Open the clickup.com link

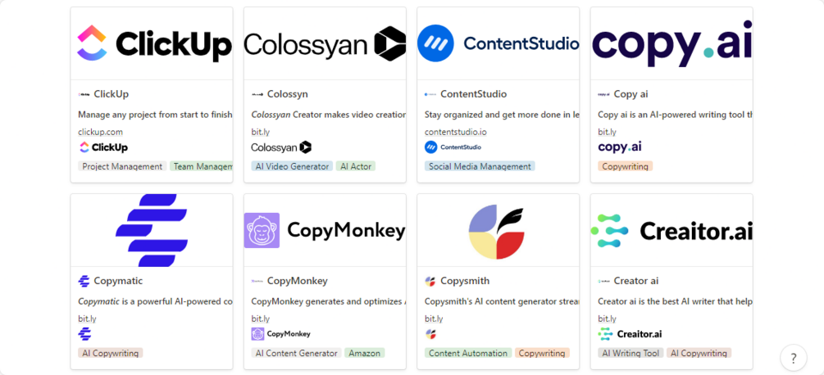100,132
